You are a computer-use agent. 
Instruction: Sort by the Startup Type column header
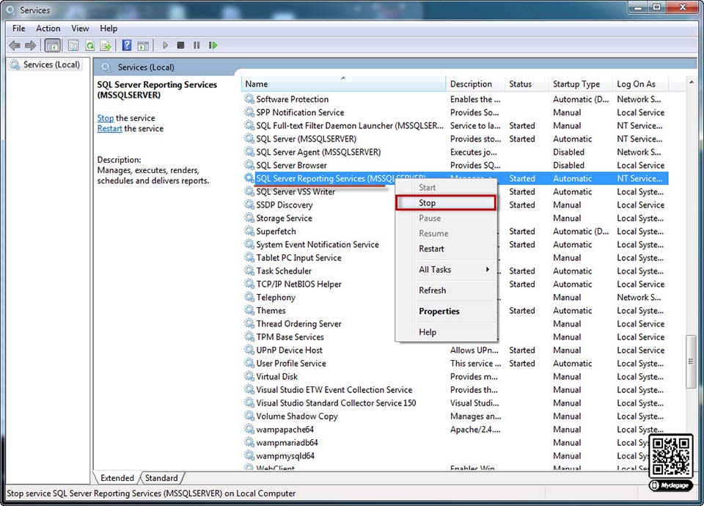581,84
